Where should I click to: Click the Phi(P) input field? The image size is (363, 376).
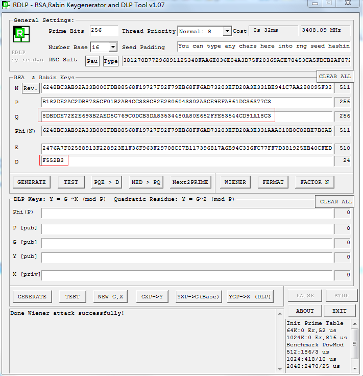[x=187, y=213]
